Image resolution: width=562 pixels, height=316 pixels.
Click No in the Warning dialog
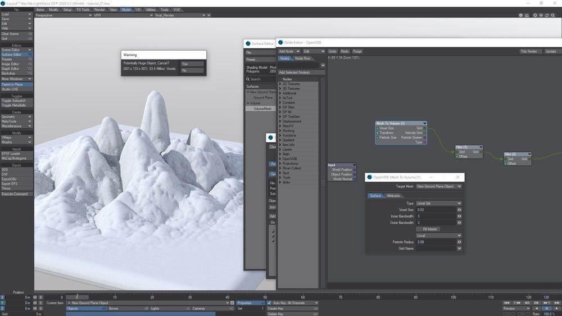(192, 70)
